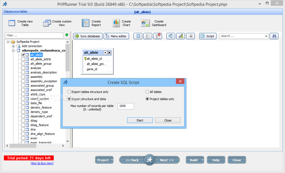Click the add link toolbar icon with green plus
Screen dimensions: 285x173
pos(181,36)
